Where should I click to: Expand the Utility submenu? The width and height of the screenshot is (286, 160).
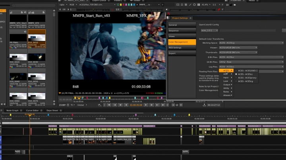[227, 88]
